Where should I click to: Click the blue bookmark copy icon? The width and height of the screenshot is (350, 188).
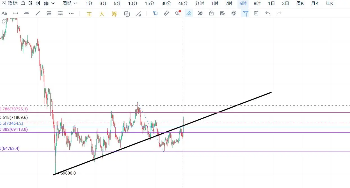click(x=155, y=13)
